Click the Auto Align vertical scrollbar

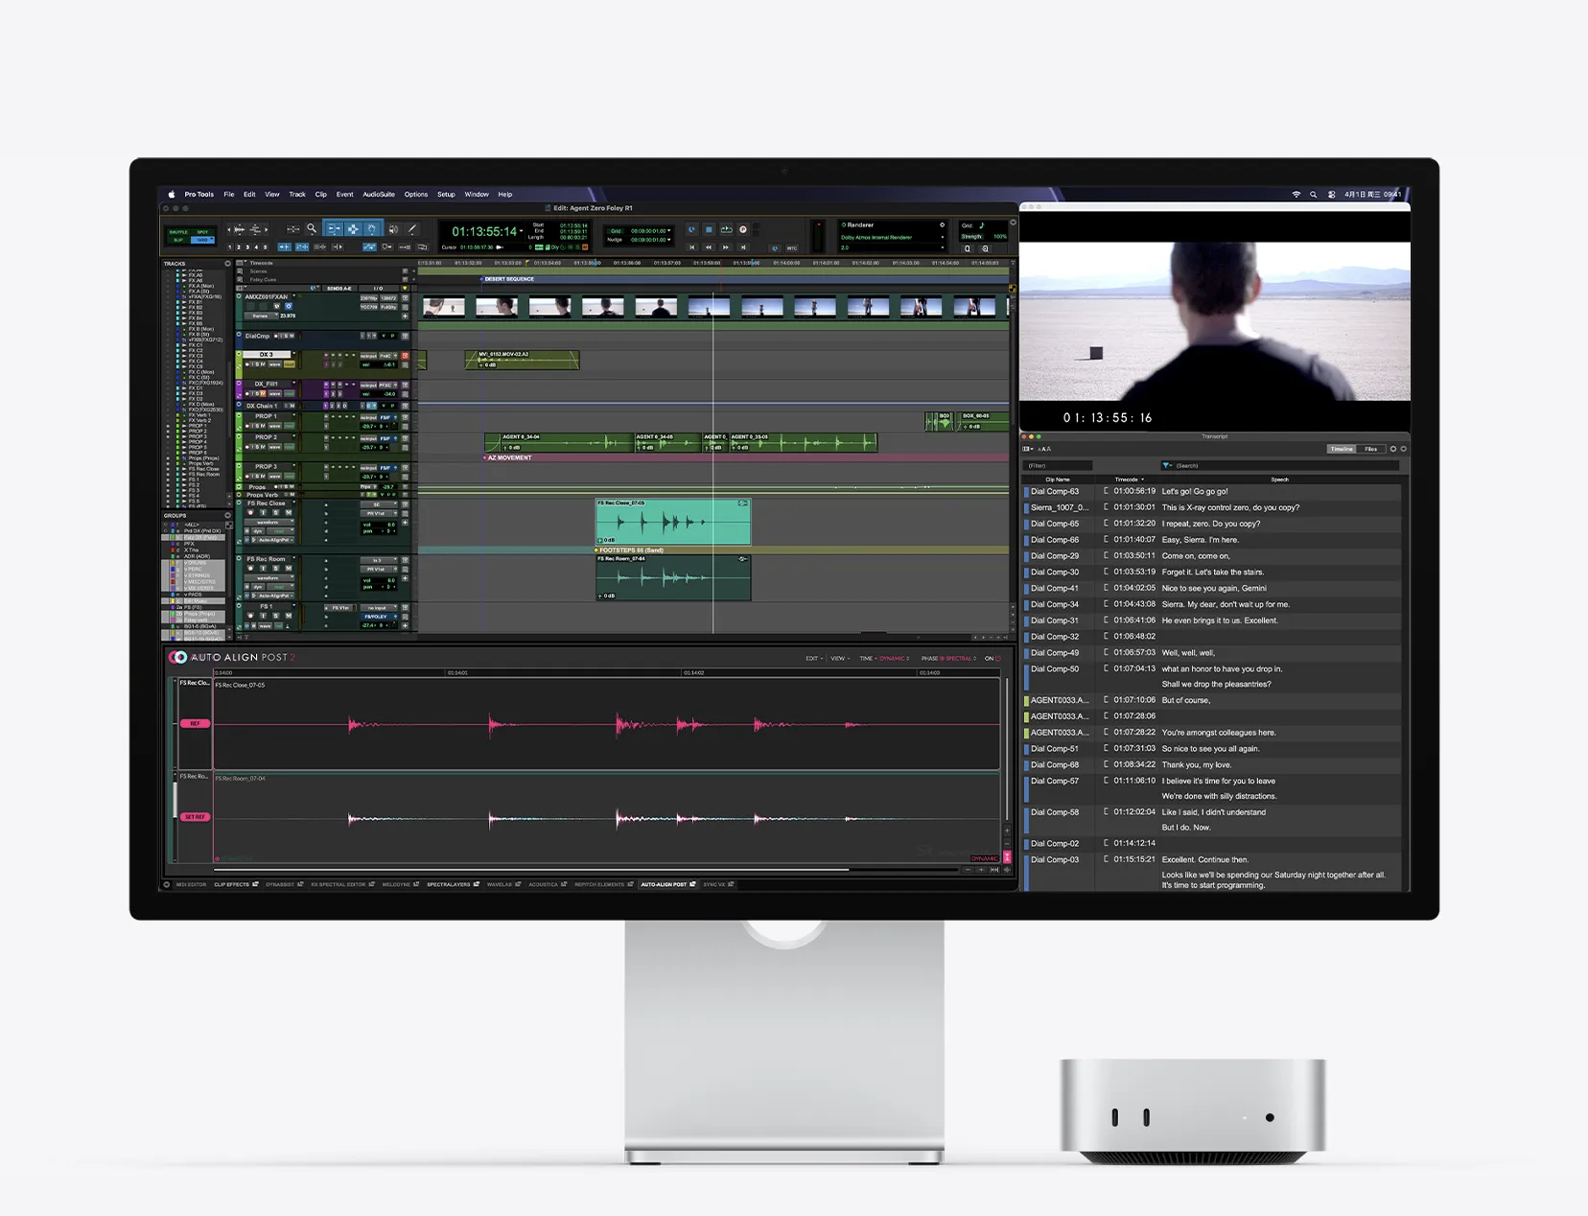tap(1007, 751)
